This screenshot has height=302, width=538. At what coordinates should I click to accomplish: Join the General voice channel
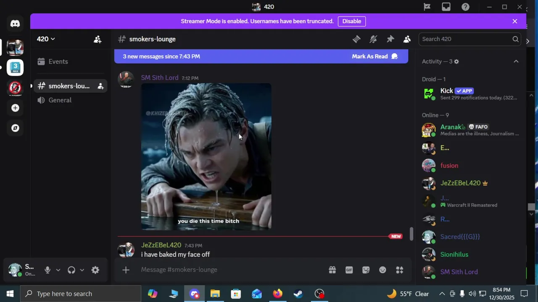point(70,100)
